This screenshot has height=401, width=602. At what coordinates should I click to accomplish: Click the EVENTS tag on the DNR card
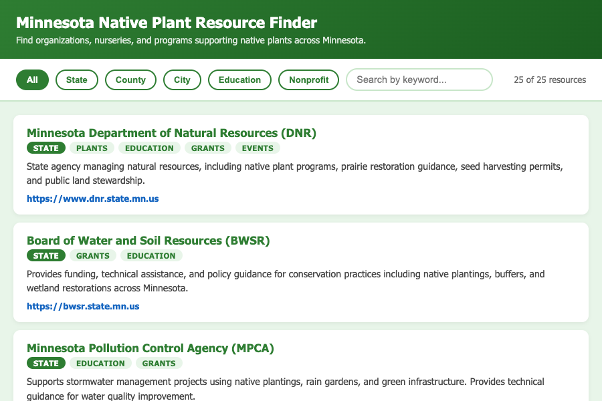tap(258, 148)
